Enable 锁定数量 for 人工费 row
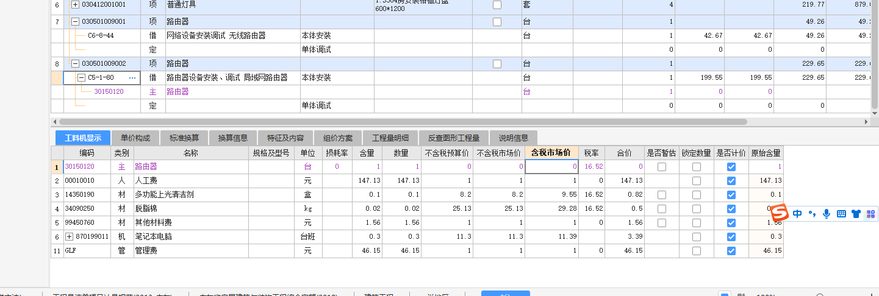Screen dimensions: 879x296 pyautogui.click(x=697, y=181)
